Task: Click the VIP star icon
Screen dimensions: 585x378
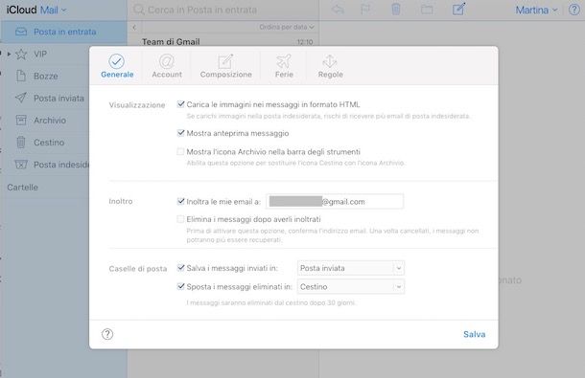Action: point(21,54)
